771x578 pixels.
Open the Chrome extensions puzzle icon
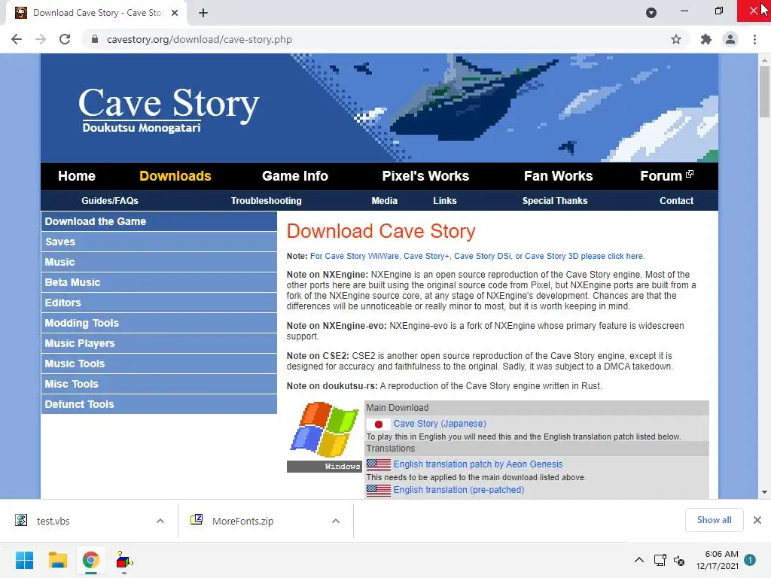706,39
